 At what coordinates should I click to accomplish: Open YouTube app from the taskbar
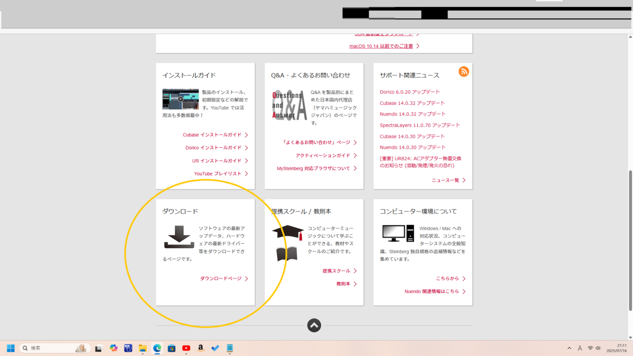pos(186,348)
